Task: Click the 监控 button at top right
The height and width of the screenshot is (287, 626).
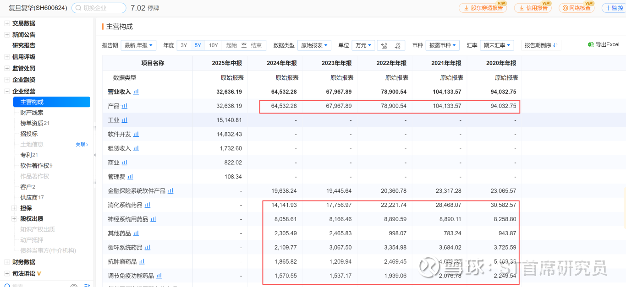Action: click(x=614, y=8)
